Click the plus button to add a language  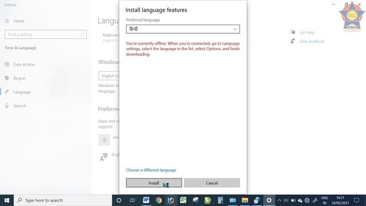coord(104,140)
